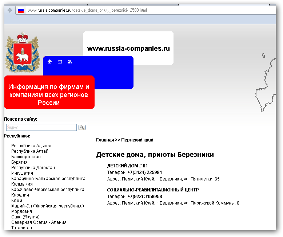Click the home icon in blue banner

pyautogui.click(x=50, y=62)
